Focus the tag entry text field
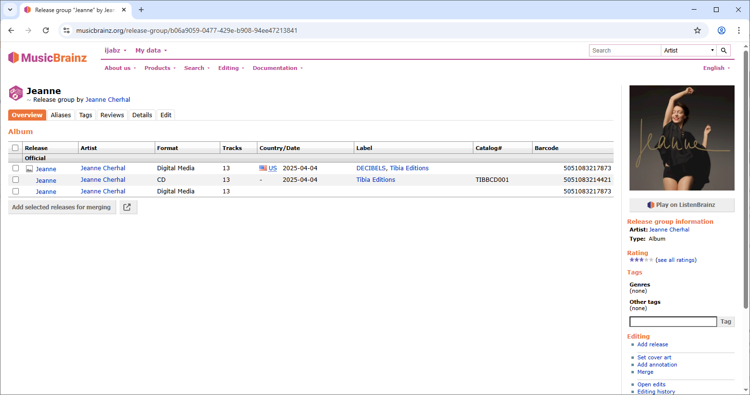 pyautogui.click(x=673, y=322)
